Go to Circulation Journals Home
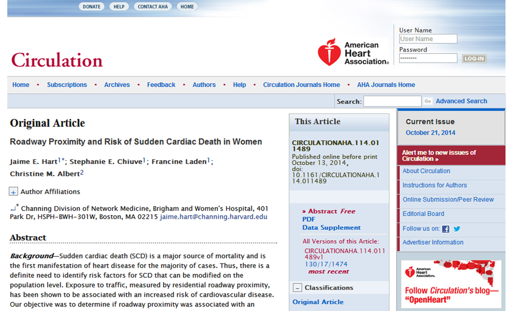 [x=301, y=85]
